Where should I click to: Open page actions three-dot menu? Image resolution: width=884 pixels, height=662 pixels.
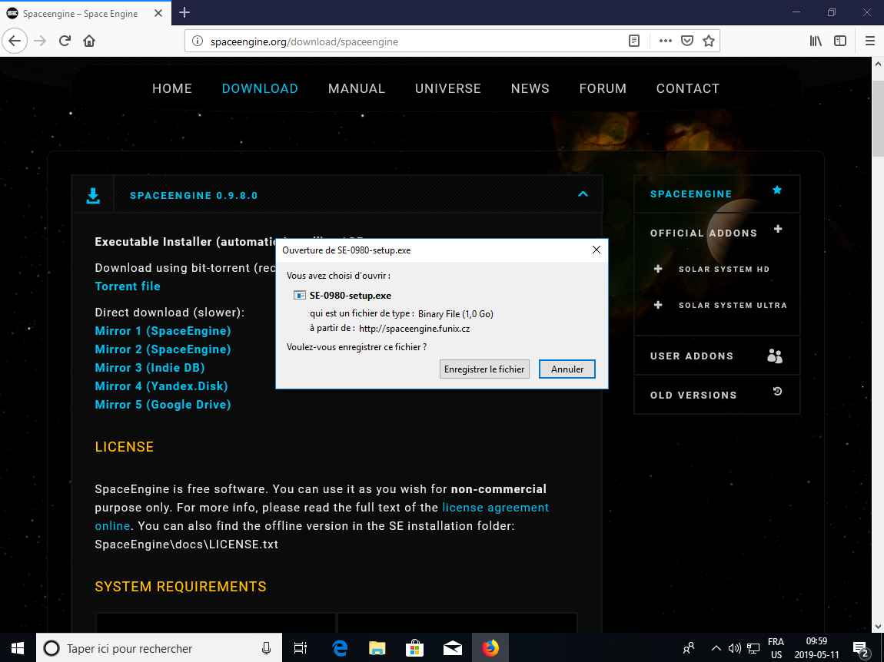(665, 41)
